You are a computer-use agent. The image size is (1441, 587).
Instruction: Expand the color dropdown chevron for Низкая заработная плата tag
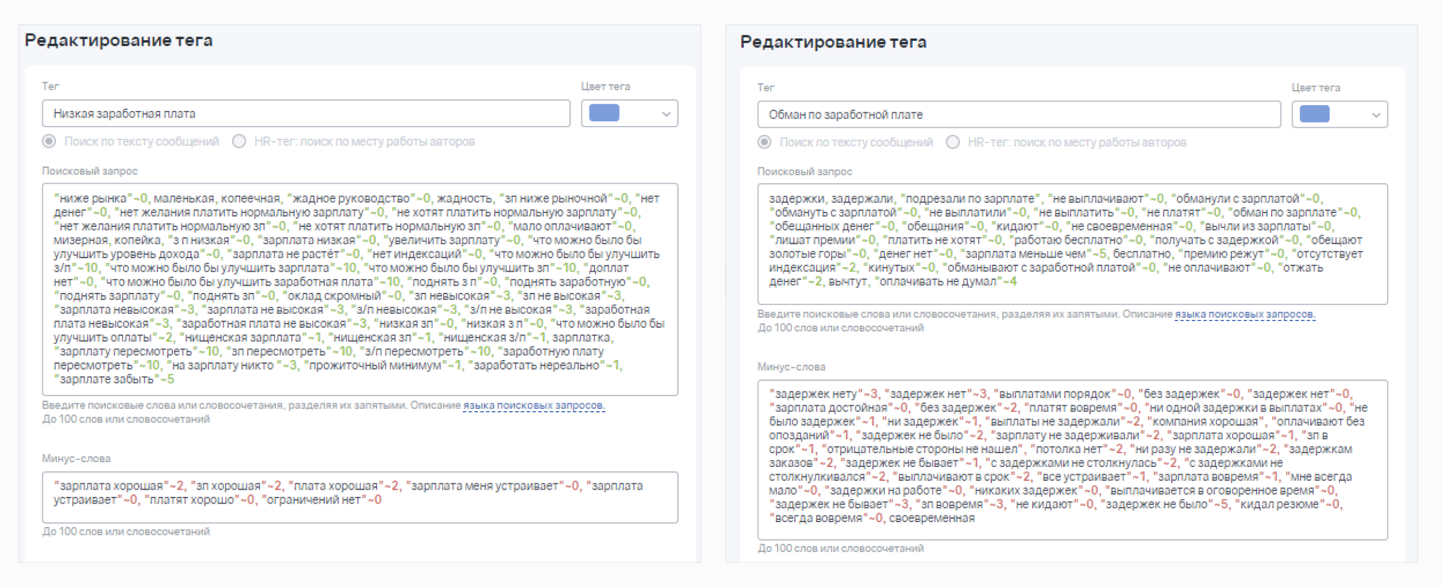(665, 114)
